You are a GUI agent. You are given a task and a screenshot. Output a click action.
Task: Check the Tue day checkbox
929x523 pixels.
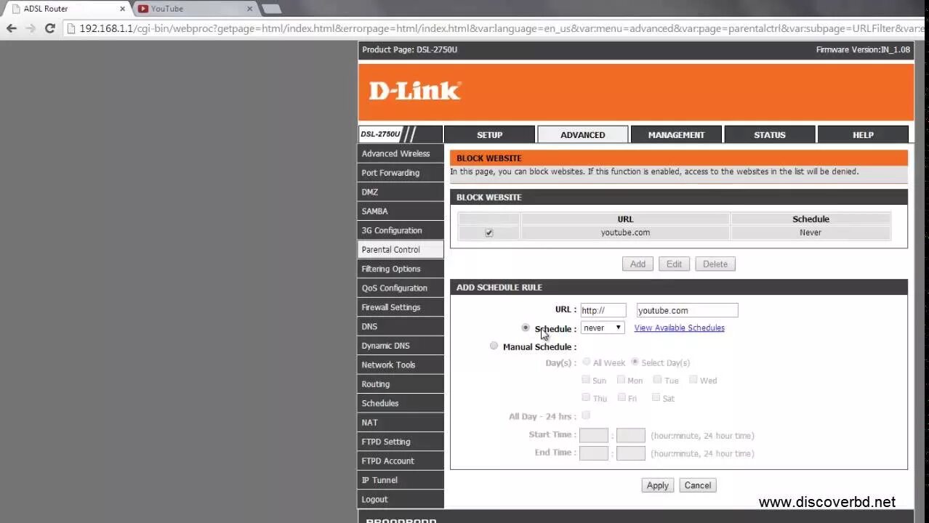657,379
